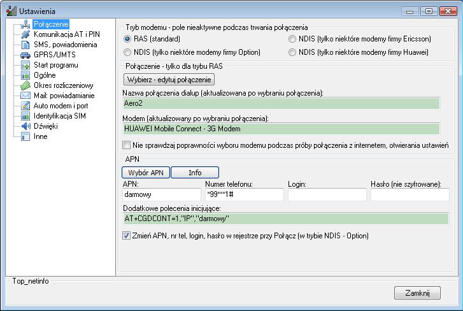Select Inne in the settings tree
This screenshot has width=463, height=311.
41,136
